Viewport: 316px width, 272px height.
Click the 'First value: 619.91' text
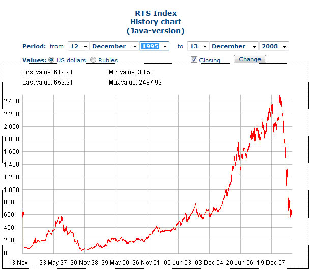pyautogui.click(x=47, y=72)
